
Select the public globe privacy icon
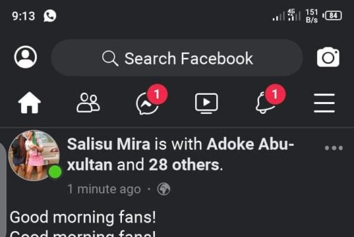(x=163, y=189)
